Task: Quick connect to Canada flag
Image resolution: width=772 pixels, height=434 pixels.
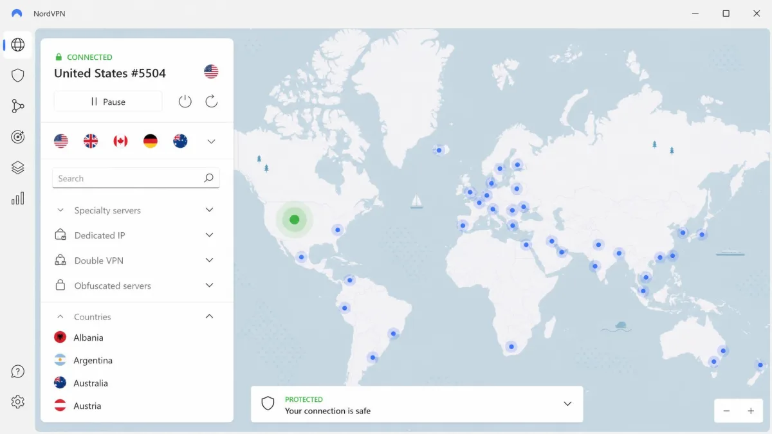Action: (120, 141)
